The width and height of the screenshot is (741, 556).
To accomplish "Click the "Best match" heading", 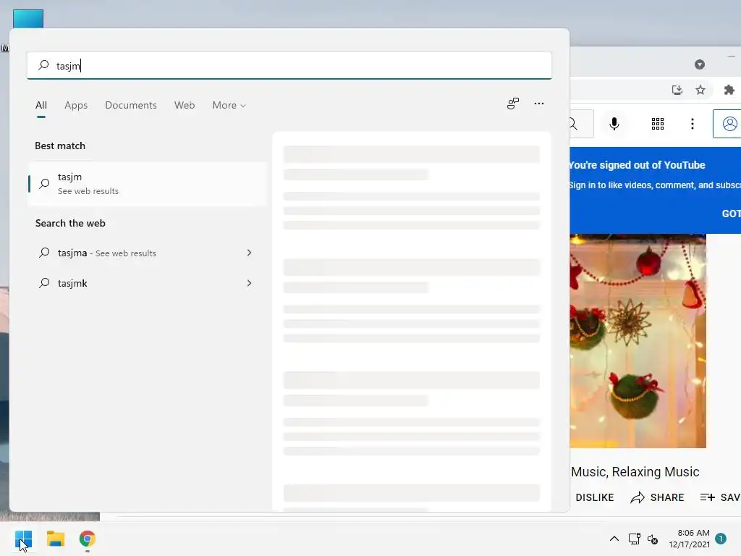I will [x=60, y=146].
